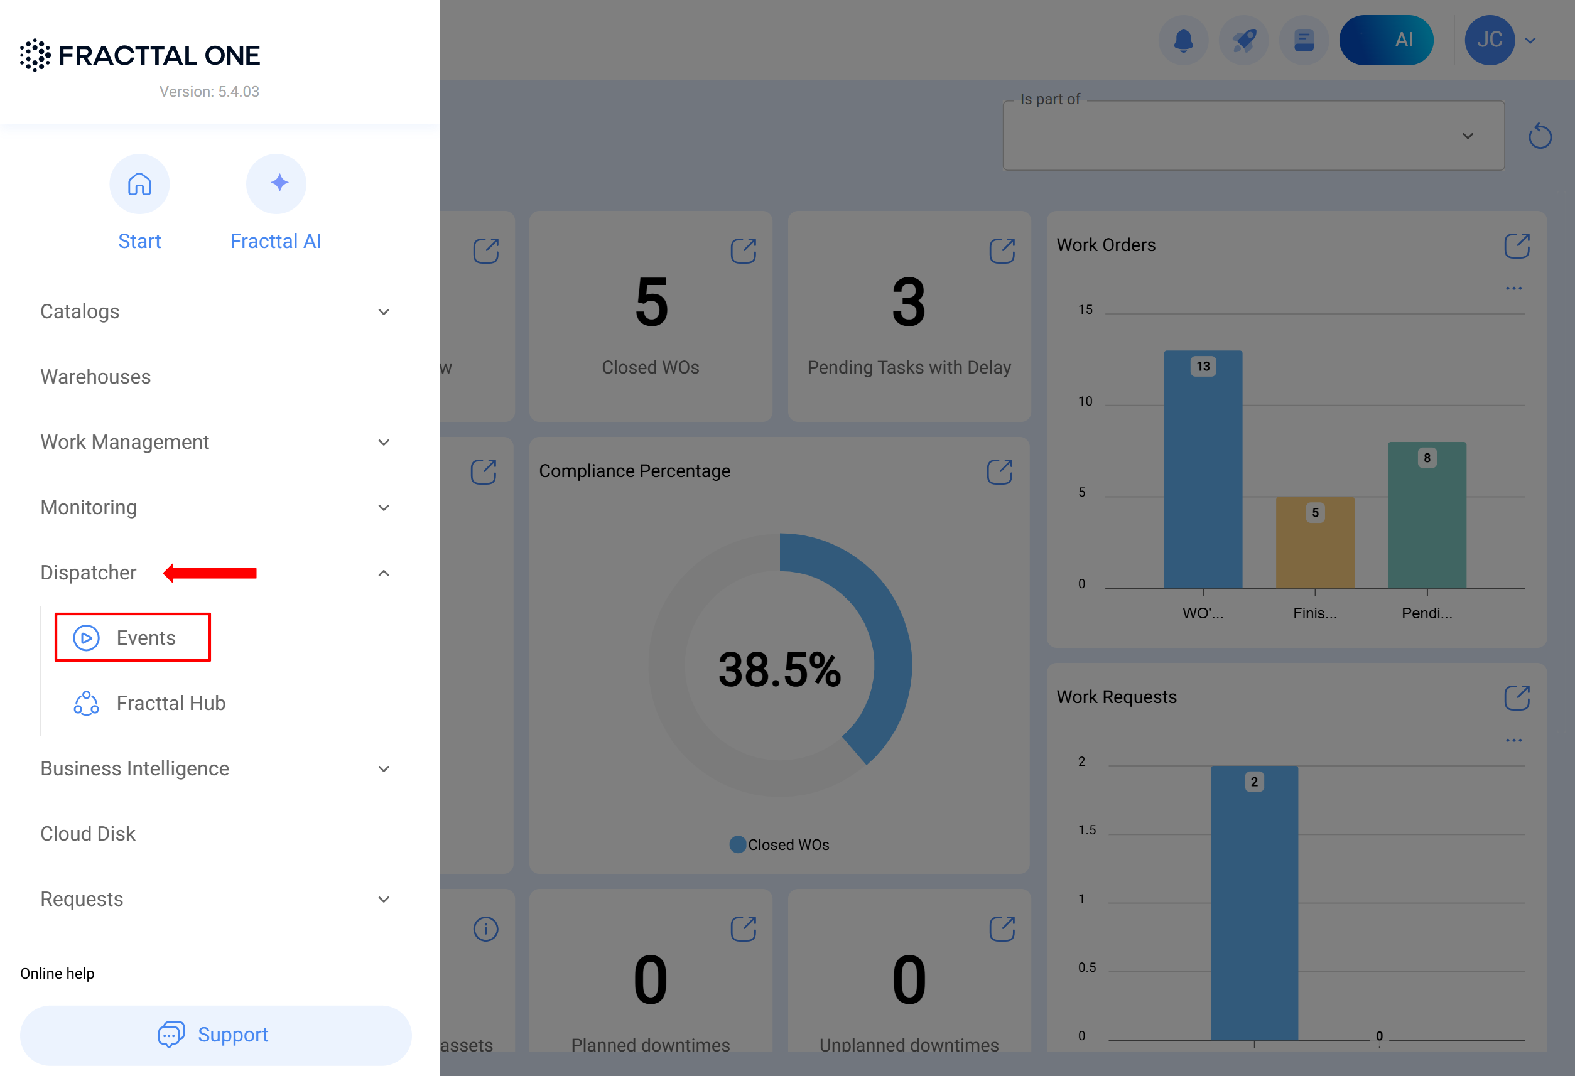Screen dimensions: 1575x1076
Task: Select Events under Dispatcher
Action: (133, 638)
